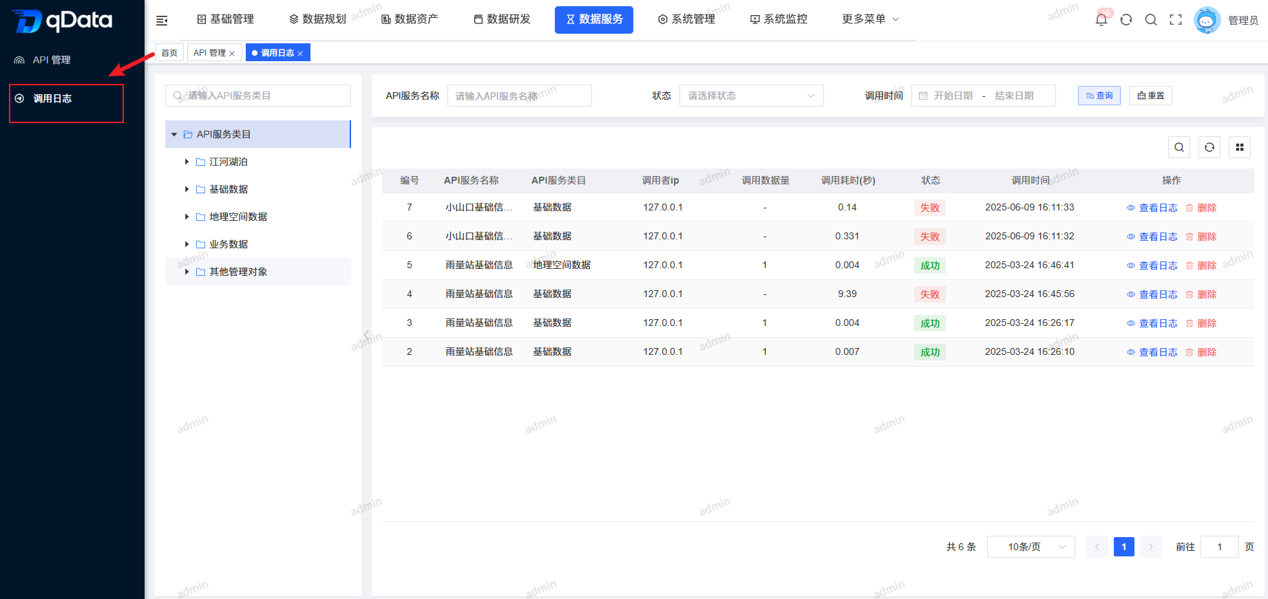Viewport: 1268px width, 599px height.
Task: Expand the 基础数据 tree node
Action: 187,189
